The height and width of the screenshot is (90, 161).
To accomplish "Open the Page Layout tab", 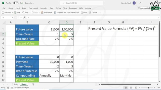I will pos(33,8).
